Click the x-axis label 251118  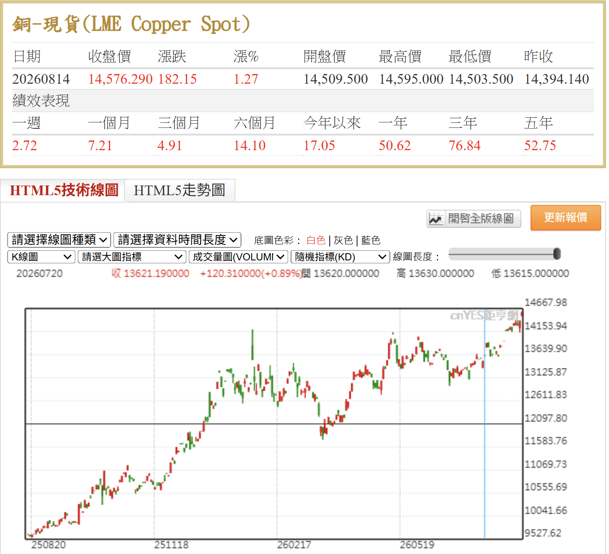tap(171, 545)
